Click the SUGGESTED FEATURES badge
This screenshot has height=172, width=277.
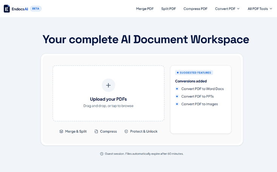click(194, 72)
